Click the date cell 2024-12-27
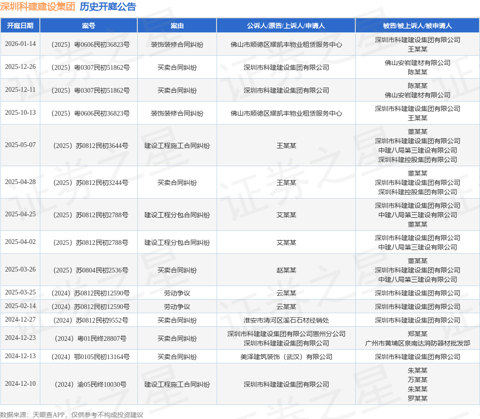The image size is (480, 419). pos(20,320)
